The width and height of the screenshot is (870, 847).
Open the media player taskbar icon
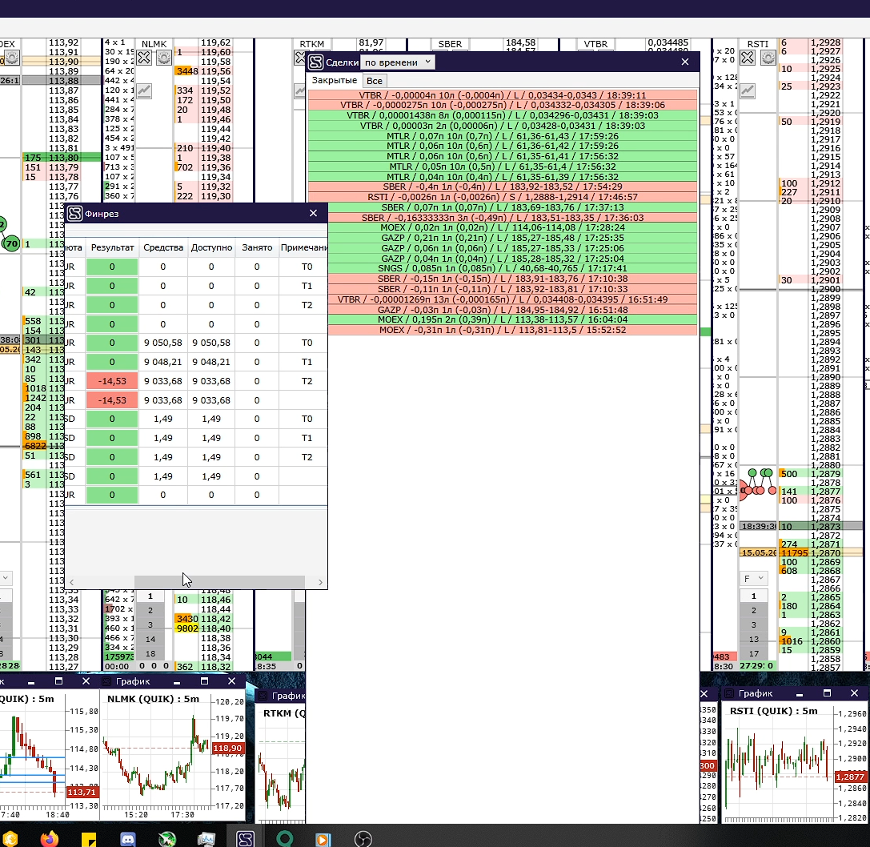[x=323, y=839]
